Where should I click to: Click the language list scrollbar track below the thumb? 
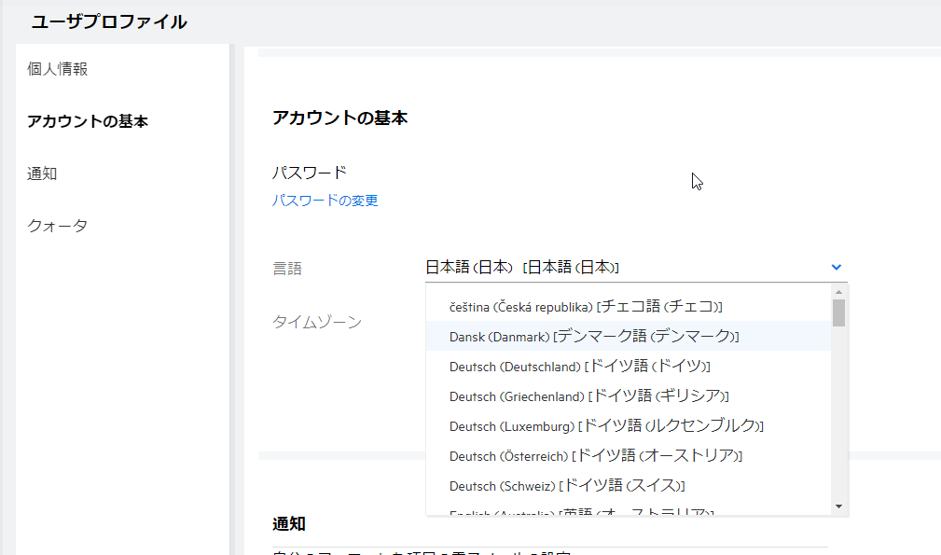coord(839,420)
